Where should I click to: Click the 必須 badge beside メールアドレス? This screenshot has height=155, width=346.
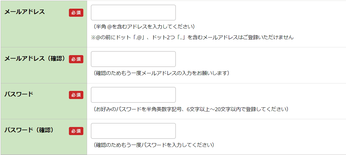pos(76,13)
